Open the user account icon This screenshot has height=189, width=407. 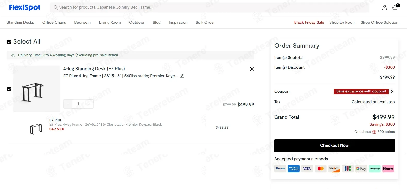[x=384, y=8]
